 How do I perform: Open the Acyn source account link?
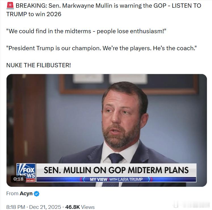26,194
